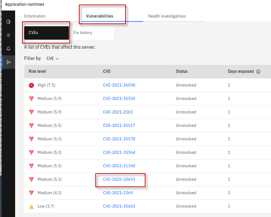Expand the Filter by CVE dropdown
This screenshot has height=217, width=271.
pos(53,59)
